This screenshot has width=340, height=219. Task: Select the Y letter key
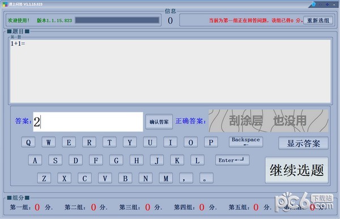click(130, 142)
